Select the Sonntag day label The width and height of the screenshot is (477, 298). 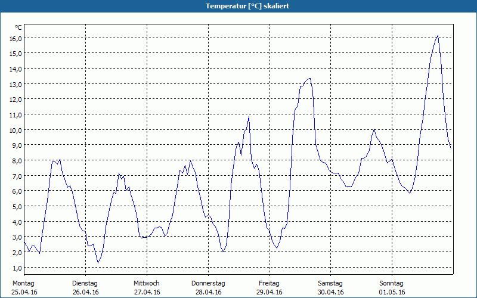[x=392, y=283]
